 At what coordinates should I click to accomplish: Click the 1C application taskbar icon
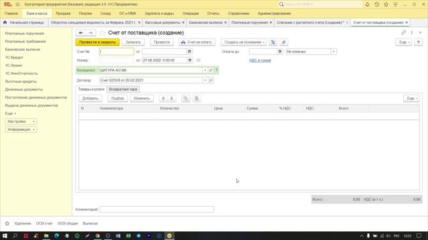169,235
